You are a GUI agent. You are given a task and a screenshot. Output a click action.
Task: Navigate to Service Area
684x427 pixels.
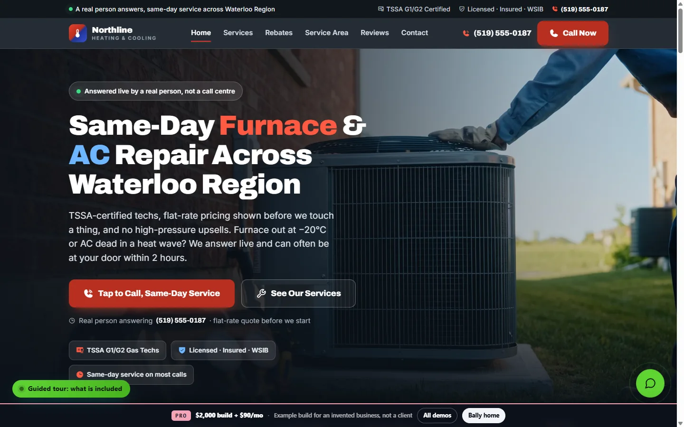pos(326,33)
